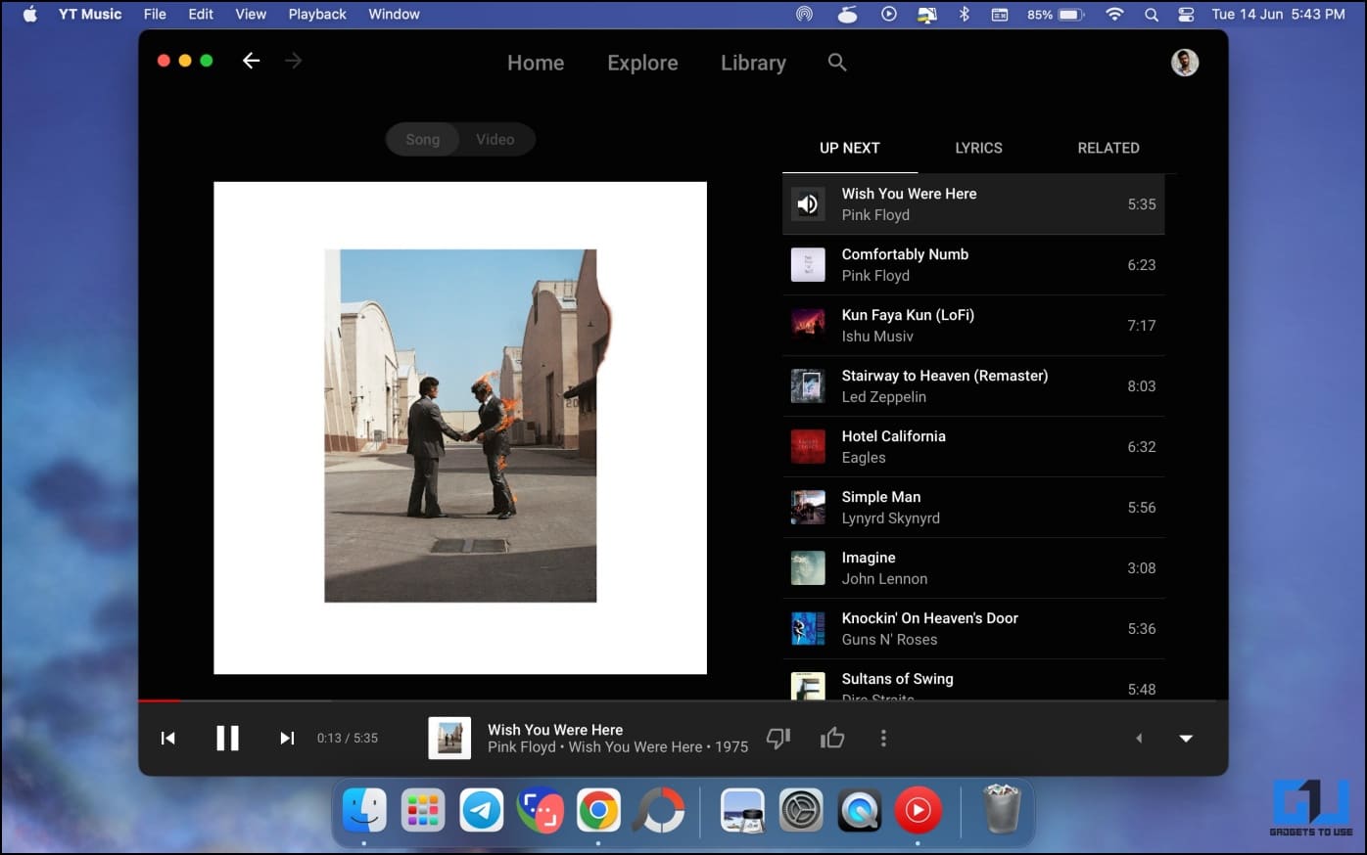Select Simple Man by Lynyrd Skynyrd
This screenshot has height=855, width=1367.
973,508
